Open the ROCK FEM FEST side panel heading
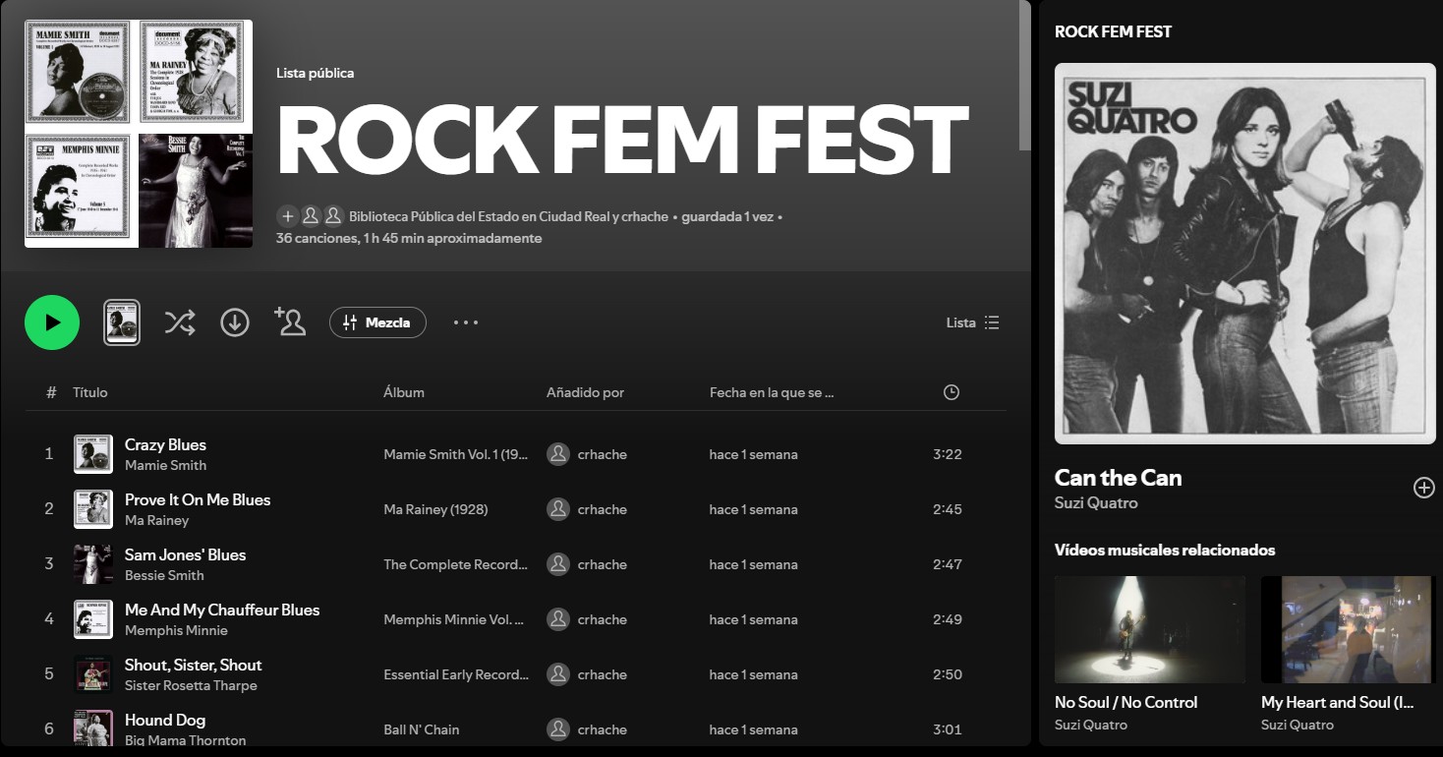The height and width of the screenshot is (757, 1443). pyautogui.click(x=1113, y=31)
